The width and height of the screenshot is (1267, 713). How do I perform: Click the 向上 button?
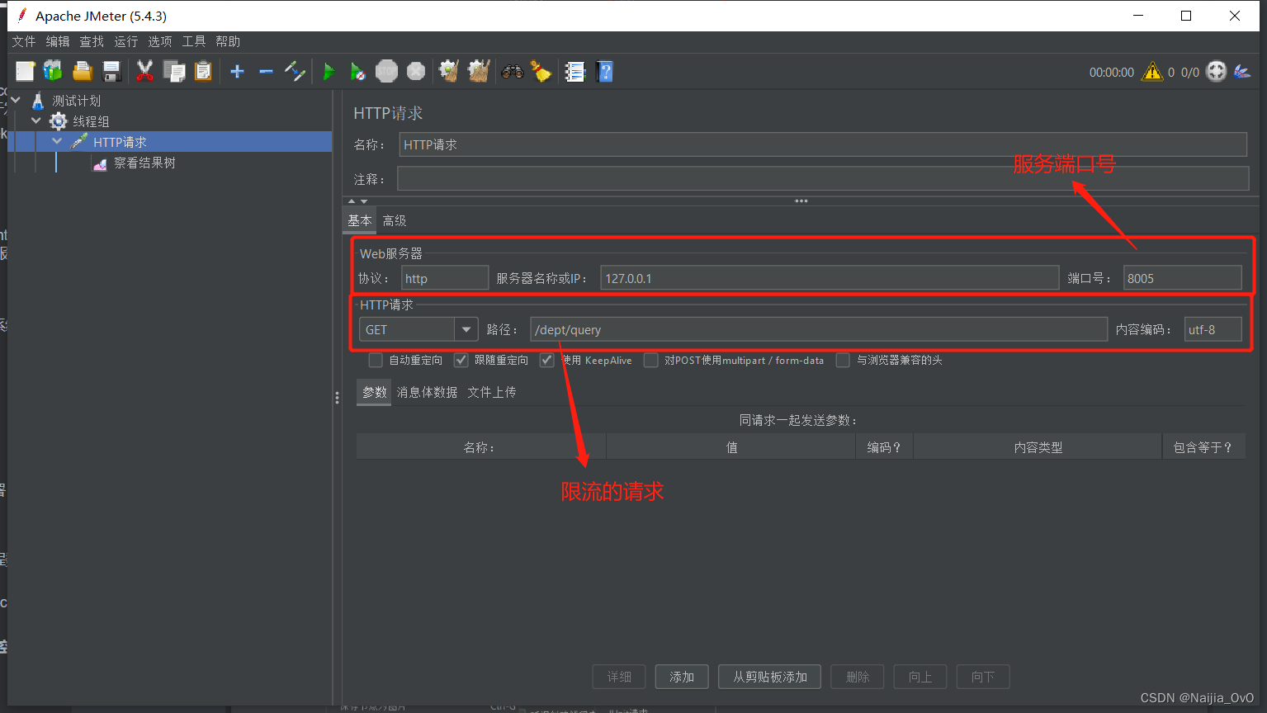pyautogui.click(x=920, y=677)
